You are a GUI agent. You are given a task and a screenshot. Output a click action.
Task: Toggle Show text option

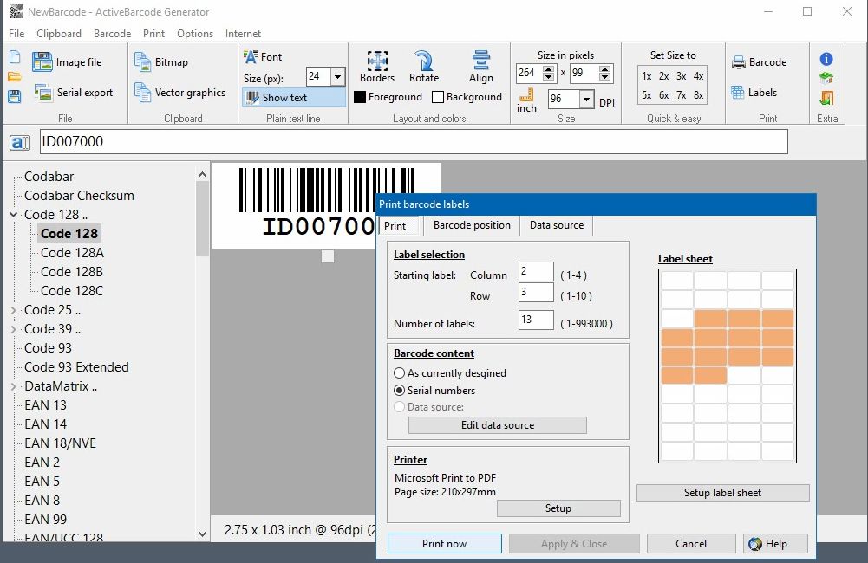click(x=293, y=97)
